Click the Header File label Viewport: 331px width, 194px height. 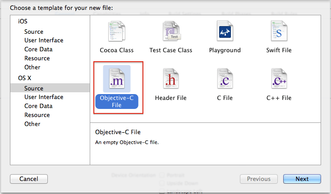[171, 98]
